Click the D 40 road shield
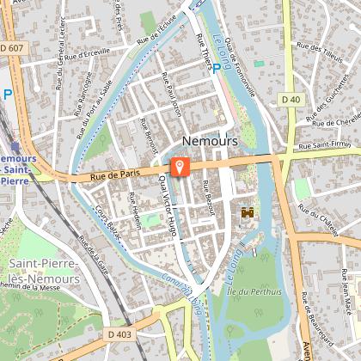The image size is (361, 361). [x=291, y=100]
